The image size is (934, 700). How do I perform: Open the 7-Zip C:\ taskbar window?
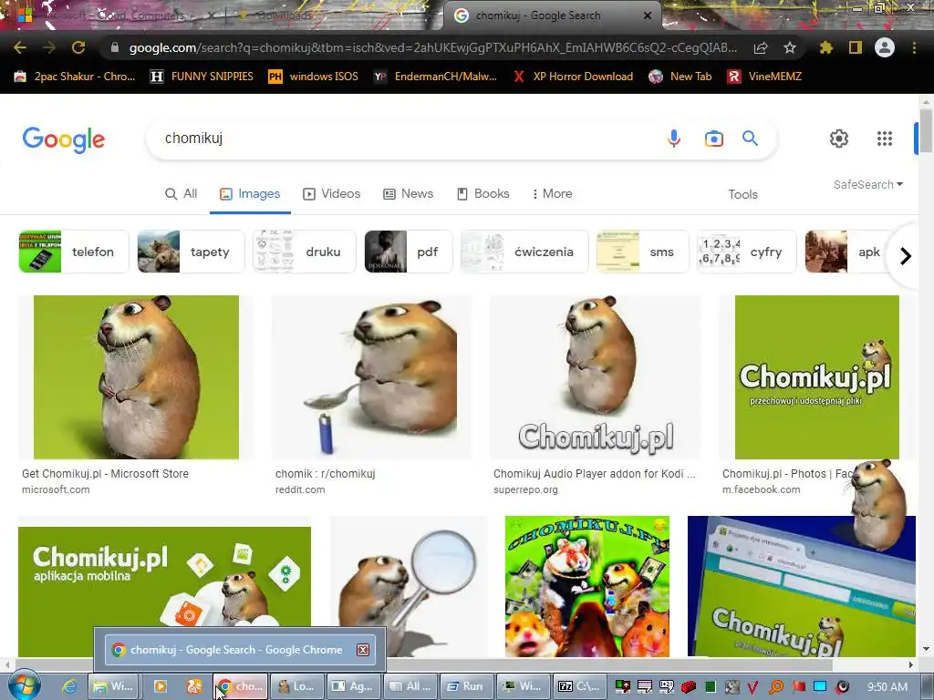coord(580,686)
